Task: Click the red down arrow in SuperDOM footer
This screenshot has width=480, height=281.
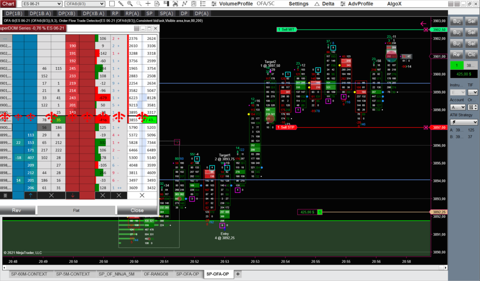Action: point(73,195)
